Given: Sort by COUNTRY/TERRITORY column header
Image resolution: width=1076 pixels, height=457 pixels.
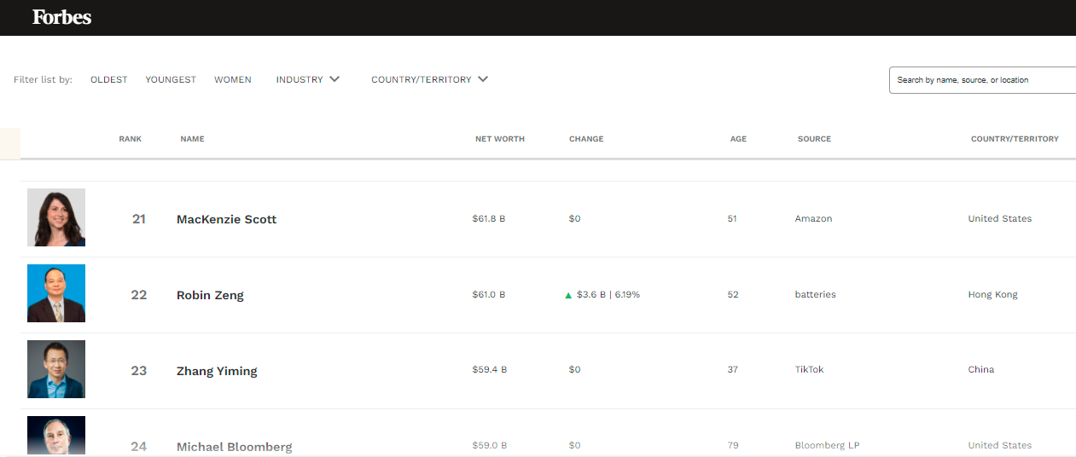Looking at the screenshot, I should pos(1015,139).
